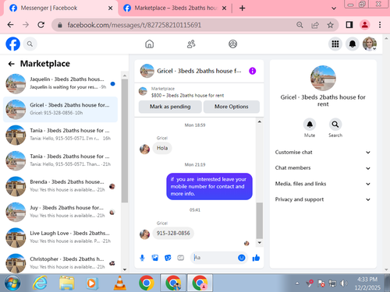Image resolution: width=390 pixels, height=292 pixels.
Task: Click Gricel's avatar beside Hola message
Action: click(x=144, y=149)
